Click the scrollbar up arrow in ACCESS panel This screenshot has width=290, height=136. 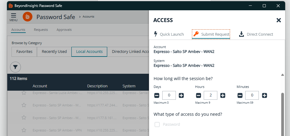282,75
